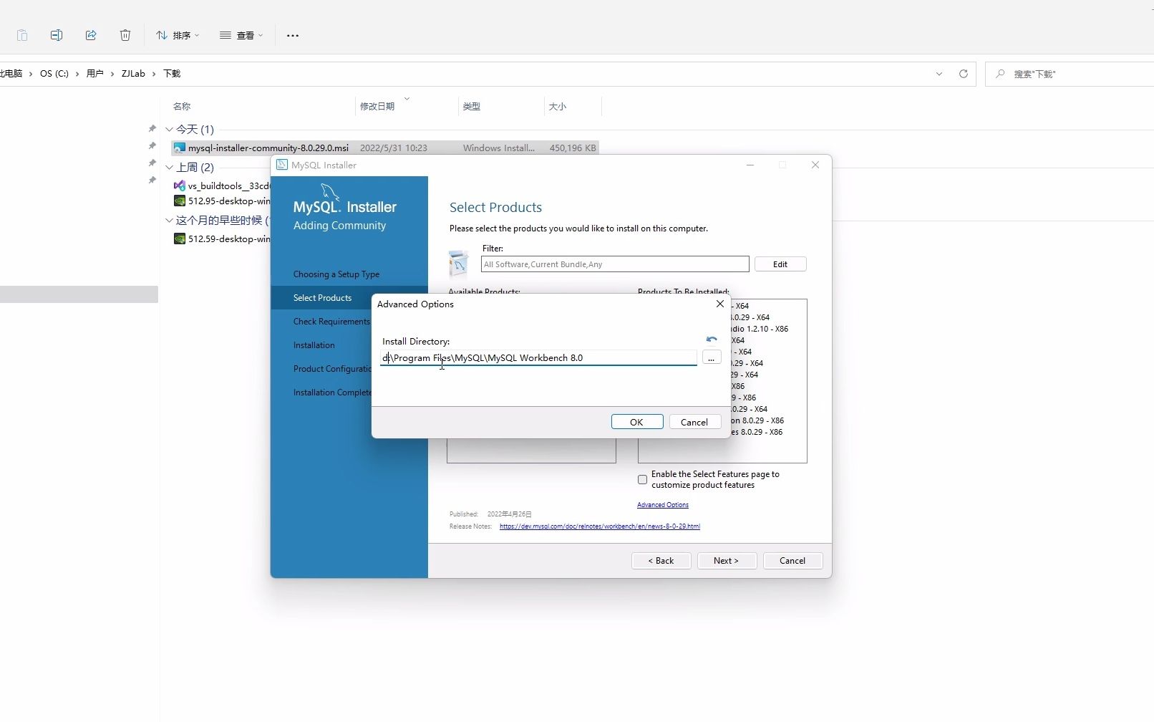The width and height of the screenshot is (1154, 722).
Task: Click the product filter icon
Action: (x=458, y=264)
